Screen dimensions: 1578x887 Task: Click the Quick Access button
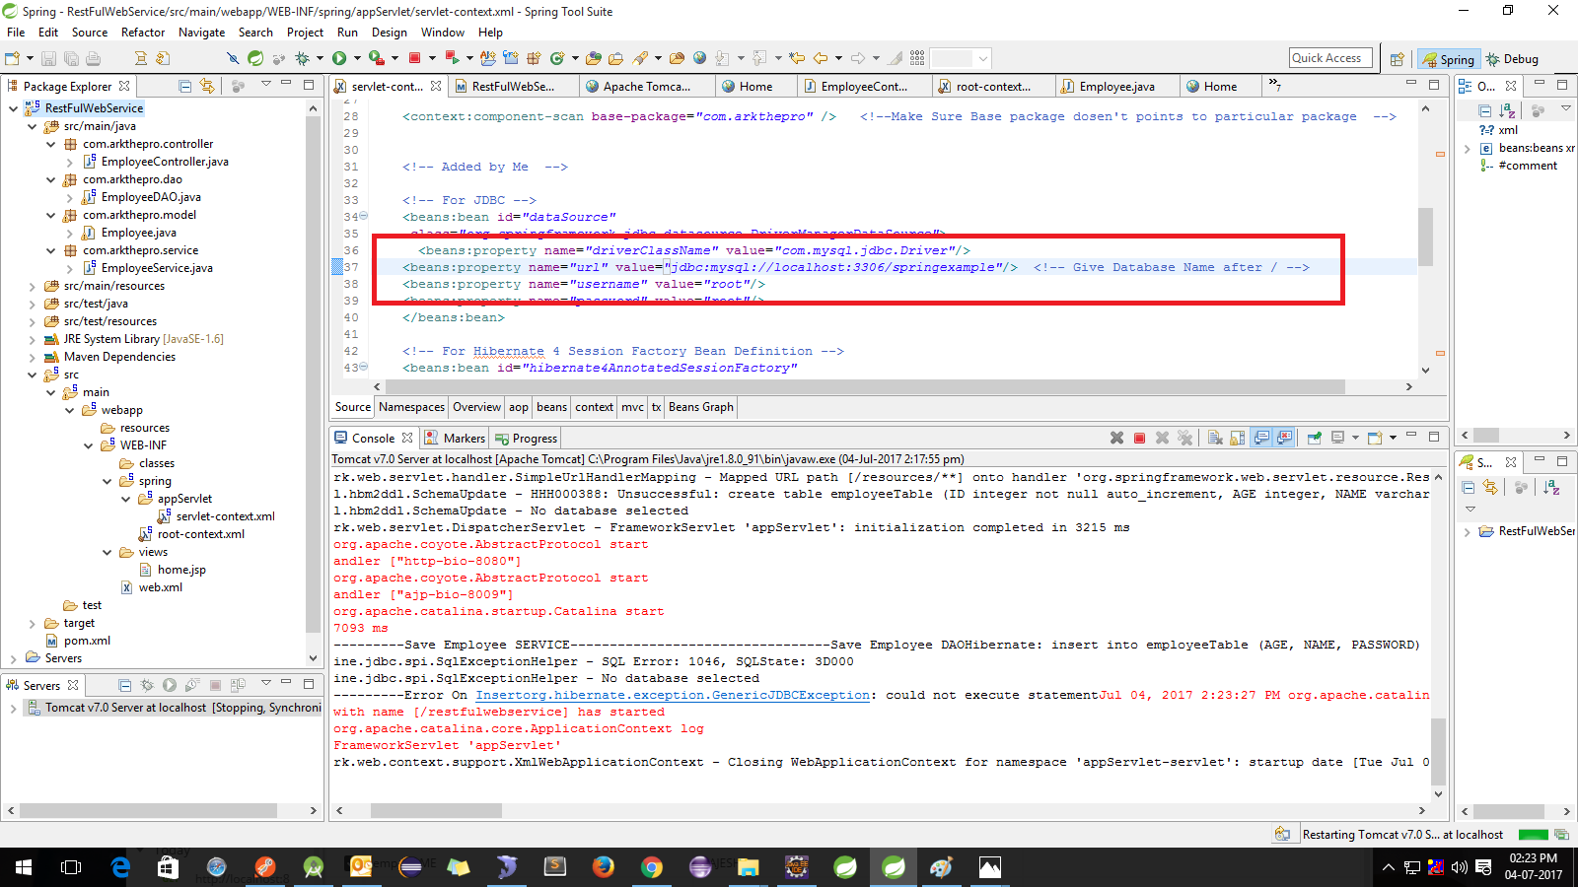1329,57
